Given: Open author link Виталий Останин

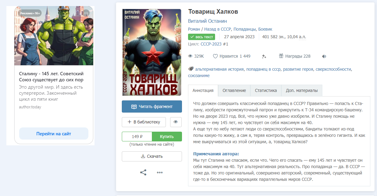Looking at the screenshot, I should pos(207,21).
